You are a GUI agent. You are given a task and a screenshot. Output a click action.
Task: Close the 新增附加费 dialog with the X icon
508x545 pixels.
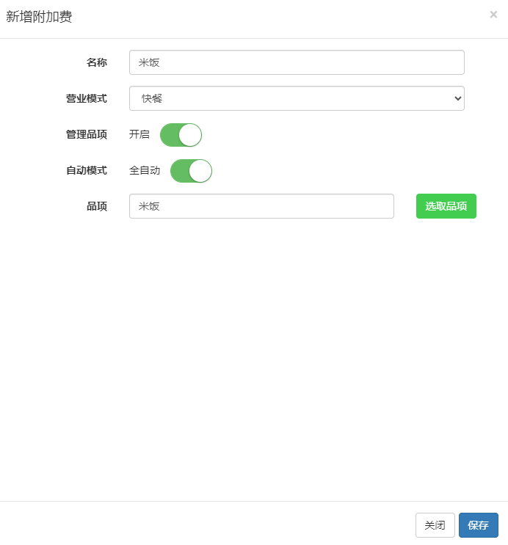(x=493, y=15)
